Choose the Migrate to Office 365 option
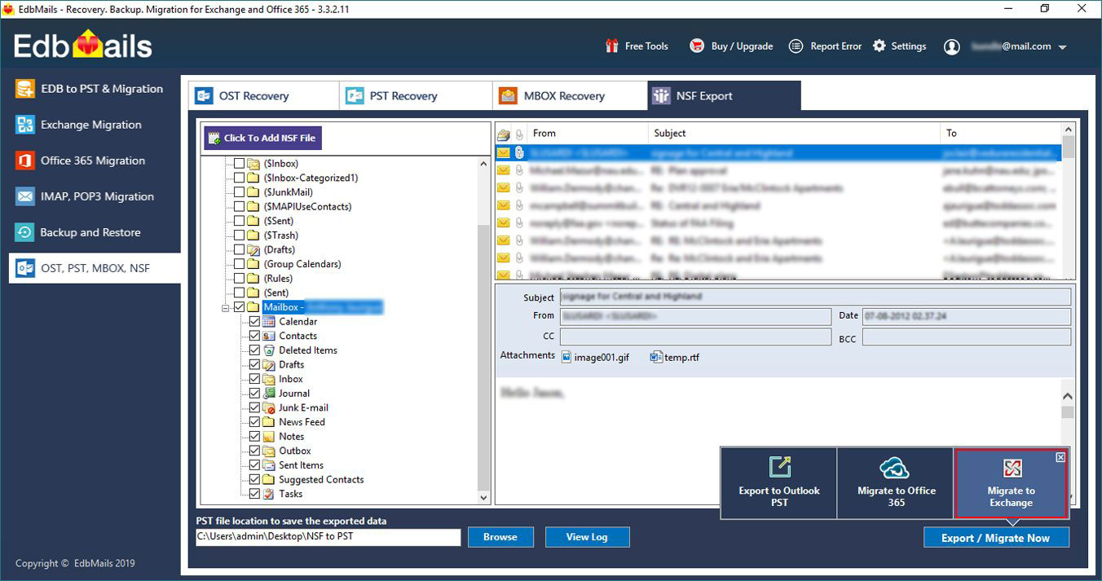The width and height of the screenshot is (1102, 581). point(896,483)
